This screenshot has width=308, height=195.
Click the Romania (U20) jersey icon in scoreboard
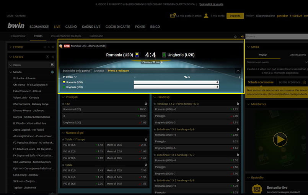tap(137, 55)
